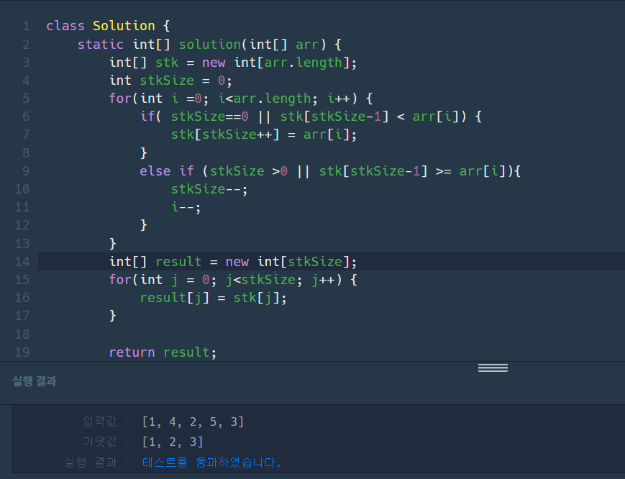Click the 'for(int i =0; i<arr.length; i++)' line
The width and height of the screenshot is (625, 479).
241,99
